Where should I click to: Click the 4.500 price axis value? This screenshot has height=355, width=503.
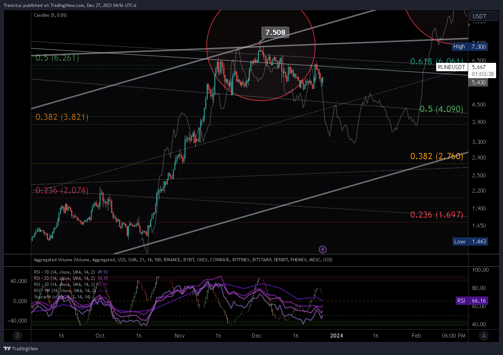coord(479,105)
